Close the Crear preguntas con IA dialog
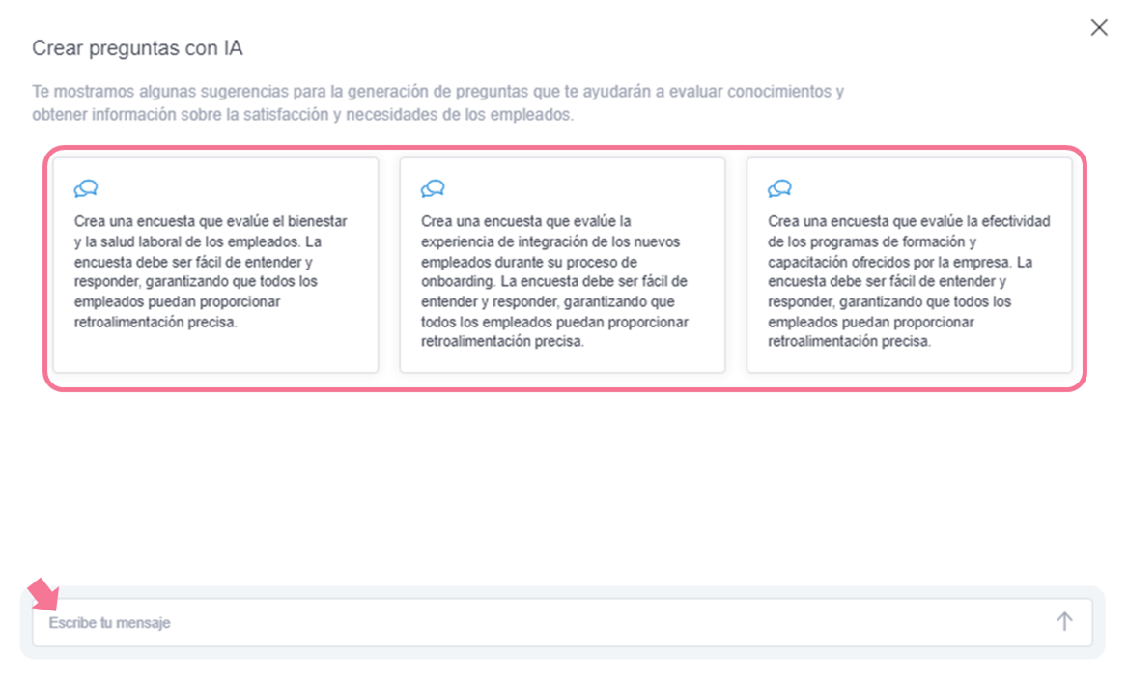The height and width of the screenshot is (681, 1128). 1098,28
